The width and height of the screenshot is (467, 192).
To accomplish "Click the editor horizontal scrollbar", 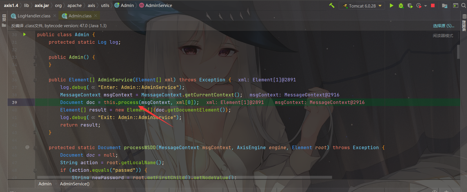I will coord(185,177).
